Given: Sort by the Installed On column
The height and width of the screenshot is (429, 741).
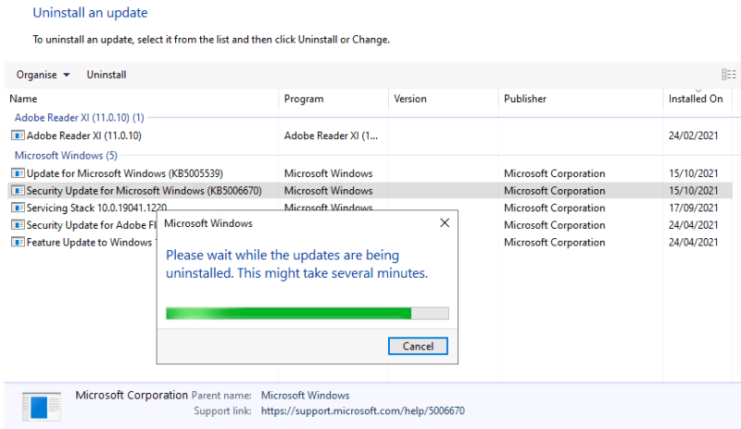Looking at the screenshot, I should (x=697, y=99).
